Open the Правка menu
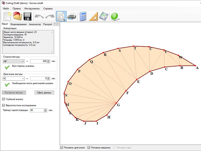This screenshot has height=151, width=201. pyautogui.click(x=17, y=9)
